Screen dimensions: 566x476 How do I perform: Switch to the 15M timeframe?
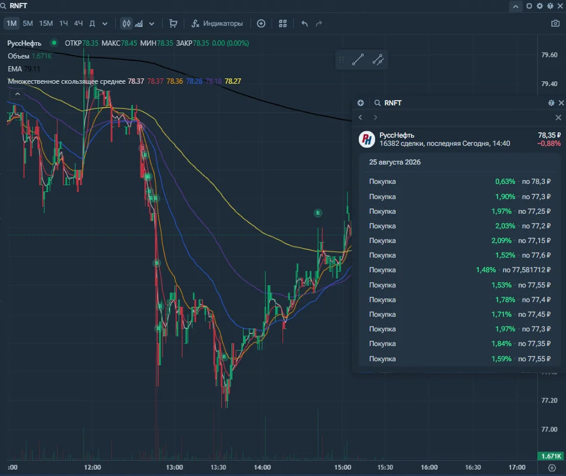(46, 23)
